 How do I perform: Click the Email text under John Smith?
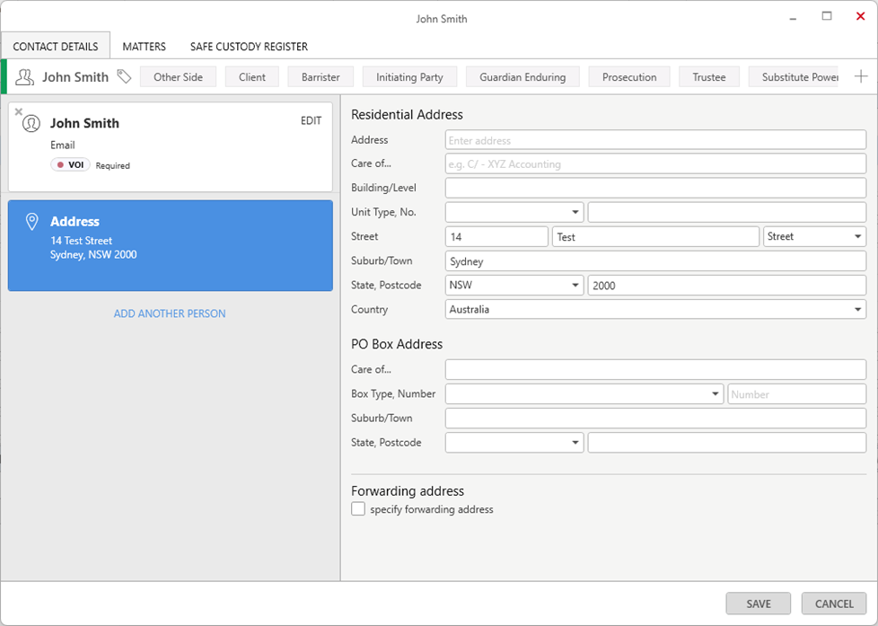[x=62, y=145]
